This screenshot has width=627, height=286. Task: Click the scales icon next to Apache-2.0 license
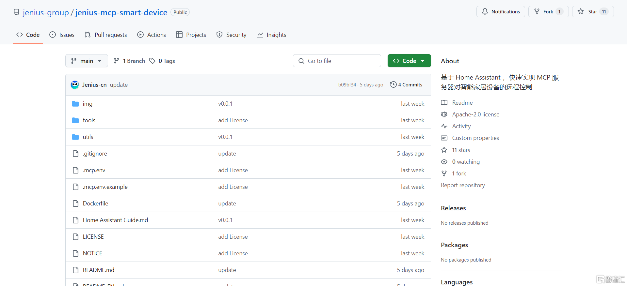[444, 114]
